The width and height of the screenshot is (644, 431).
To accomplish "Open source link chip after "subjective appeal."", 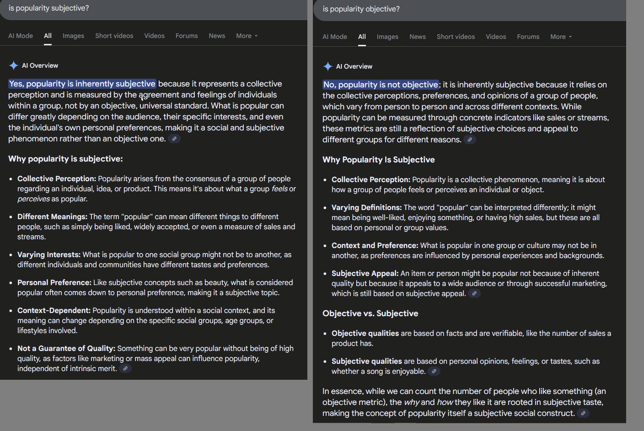I will tap(474, 293).
